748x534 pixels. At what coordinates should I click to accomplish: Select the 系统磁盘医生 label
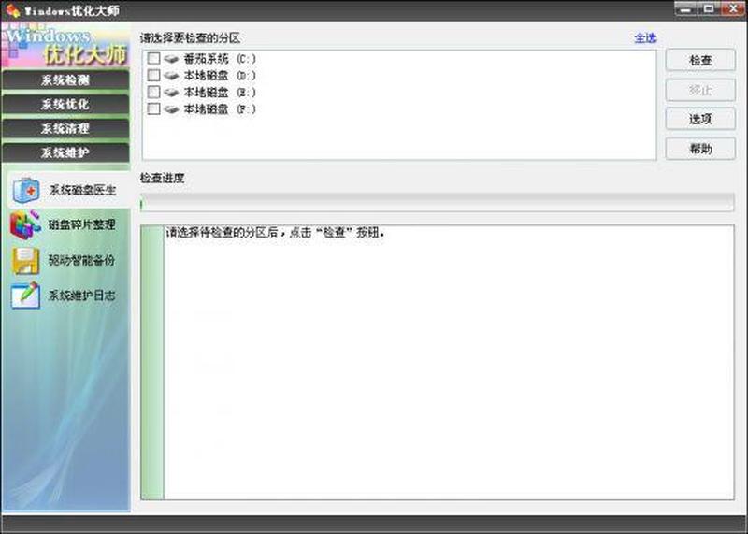[x=82, y=190]
